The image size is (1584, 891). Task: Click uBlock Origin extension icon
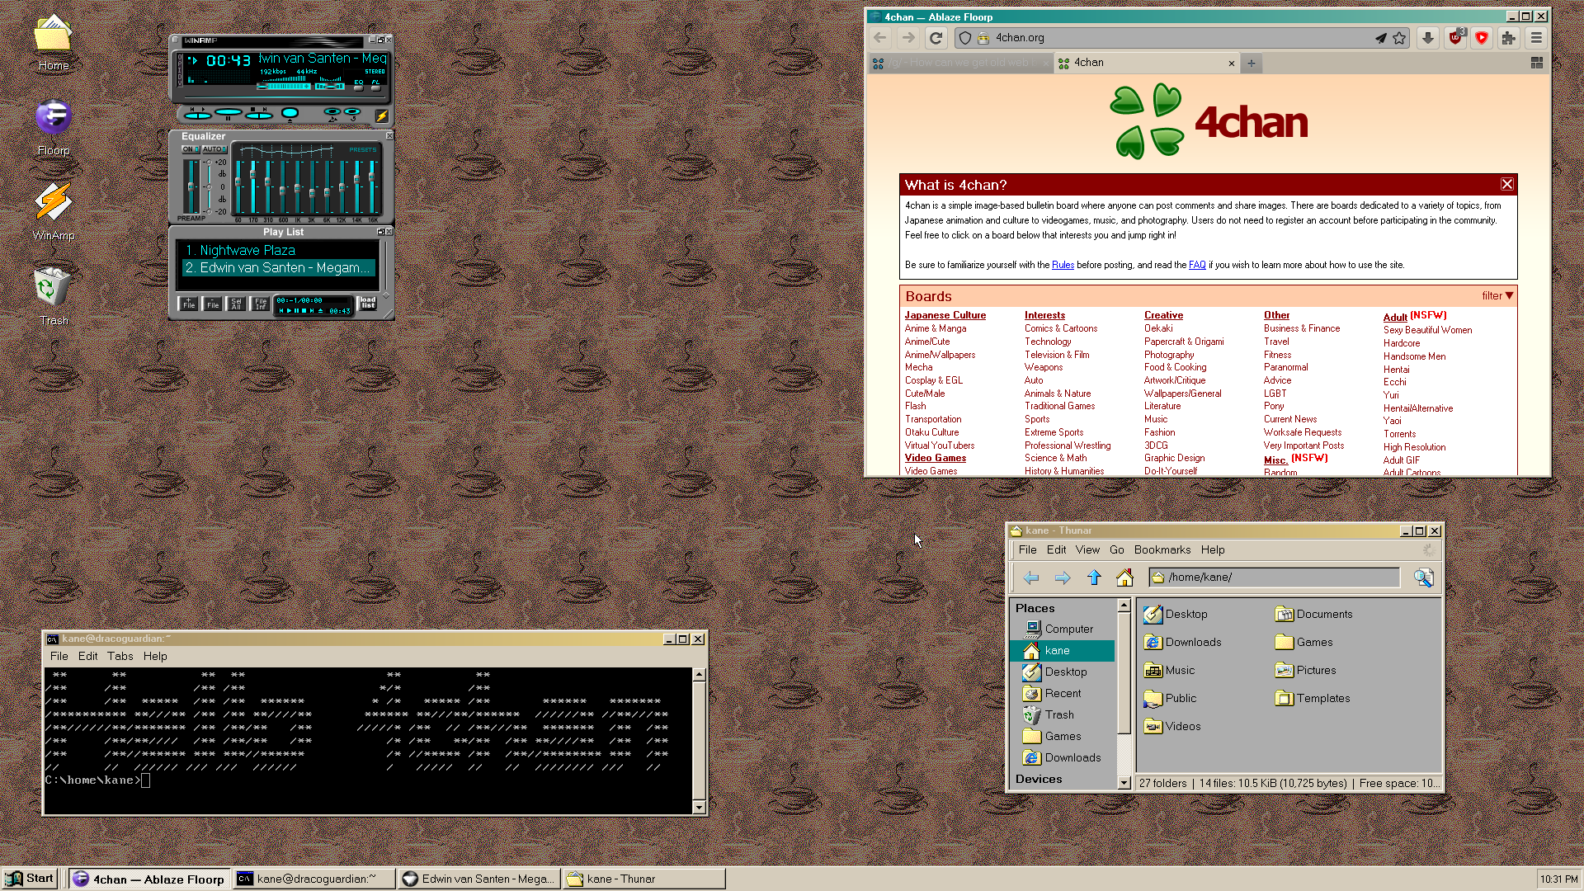pos(1455,38)
